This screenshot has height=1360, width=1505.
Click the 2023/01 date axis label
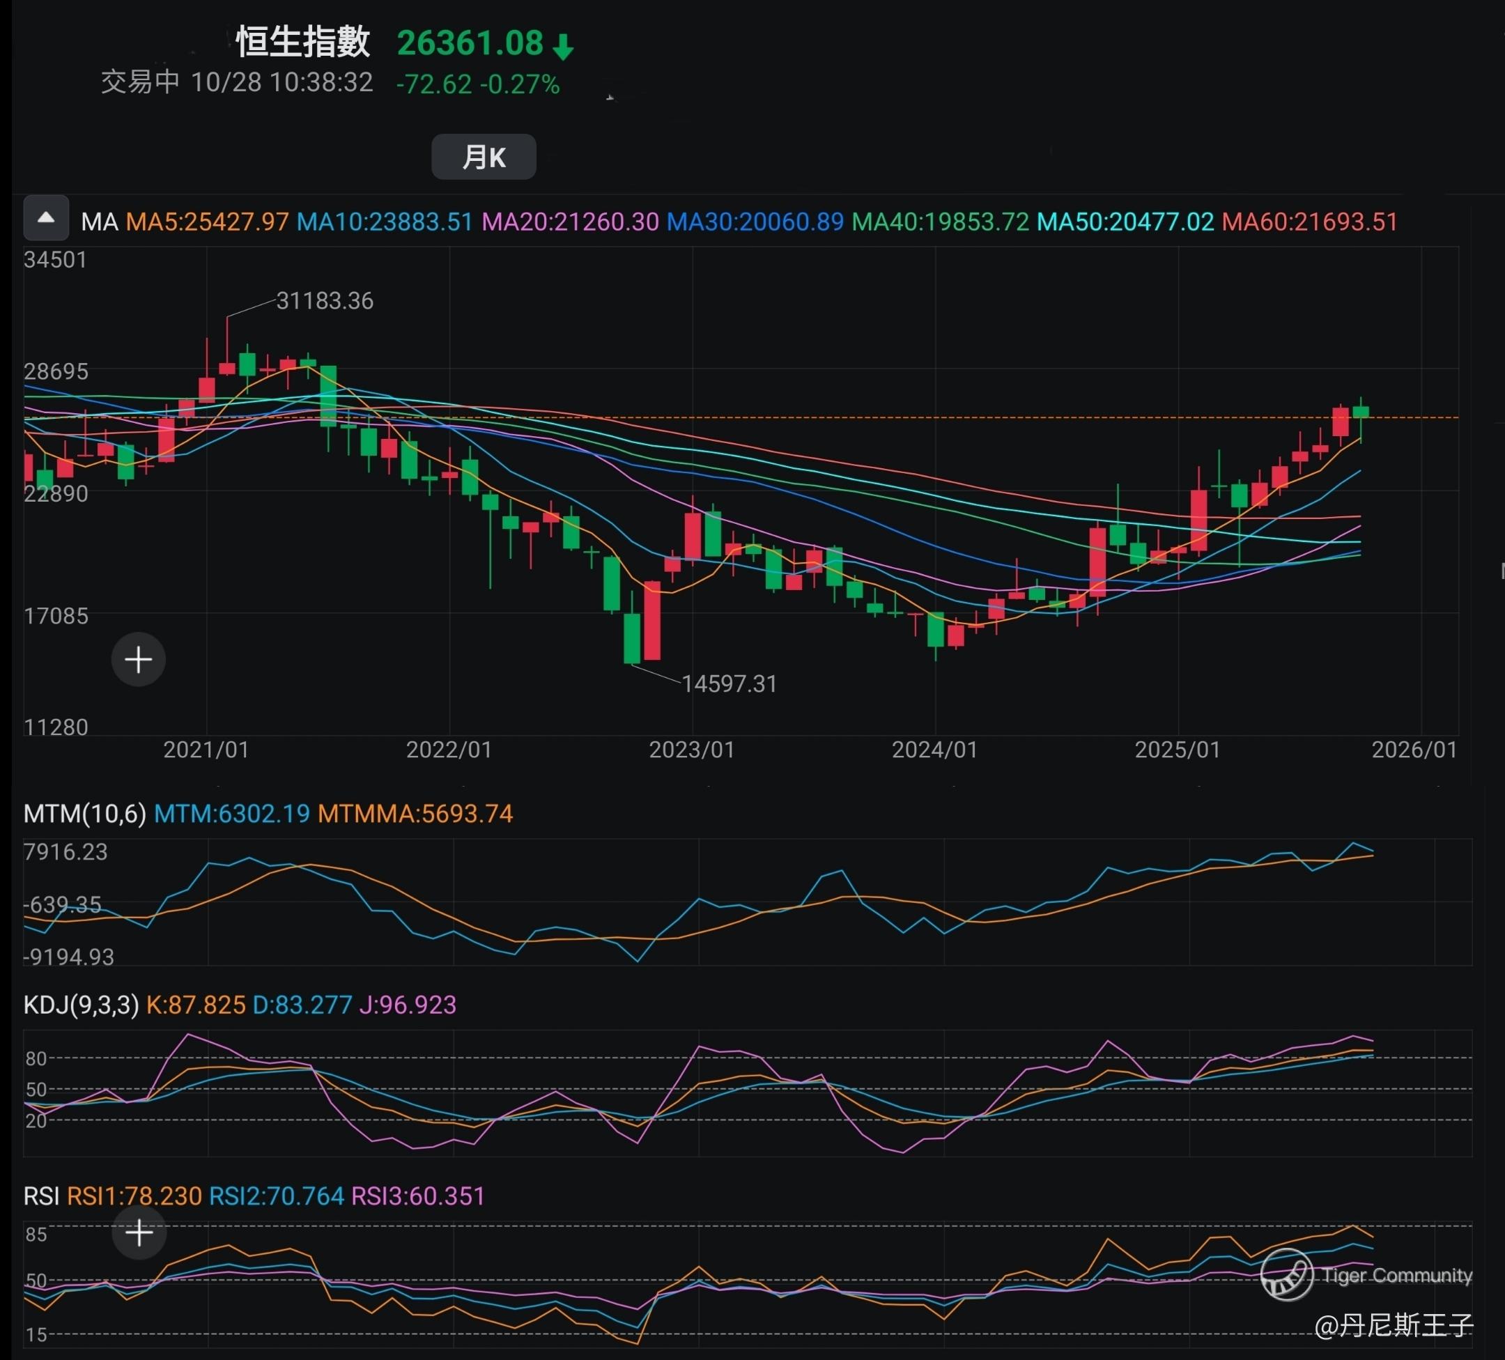691,750
